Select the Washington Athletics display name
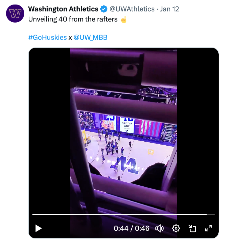 (63, 9)
